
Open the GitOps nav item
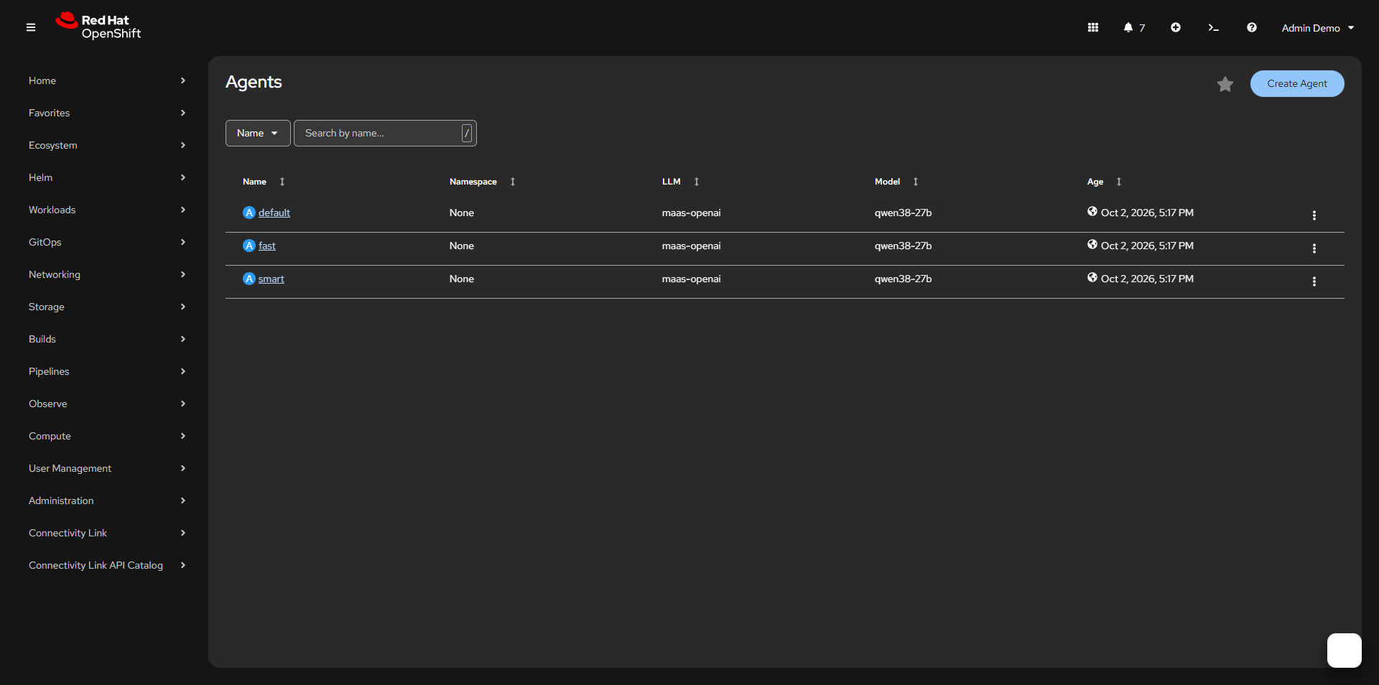pos(107,242)
